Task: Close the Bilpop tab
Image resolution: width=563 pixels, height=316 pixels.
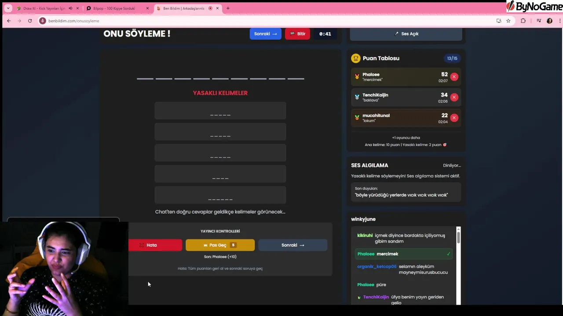Action: (x=147, y=8)
